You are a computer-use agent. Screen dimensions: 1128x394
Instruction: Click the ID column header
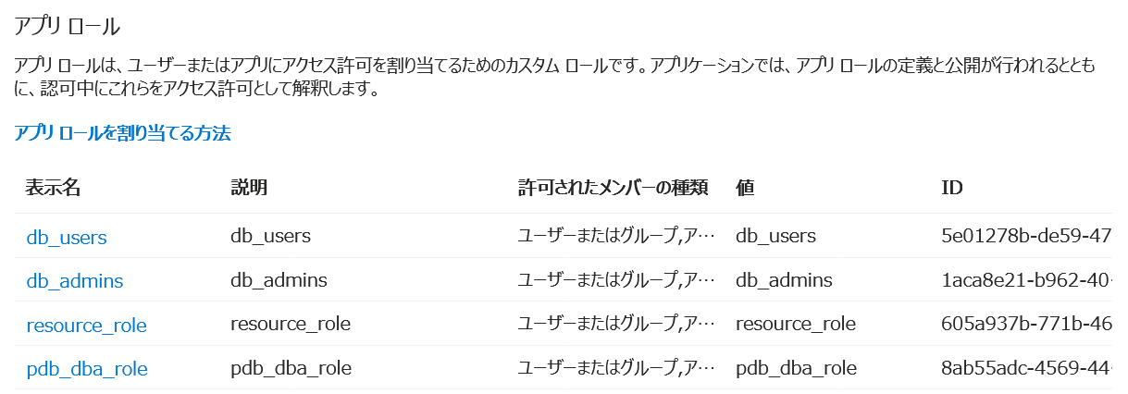click(x=952, y=188)
